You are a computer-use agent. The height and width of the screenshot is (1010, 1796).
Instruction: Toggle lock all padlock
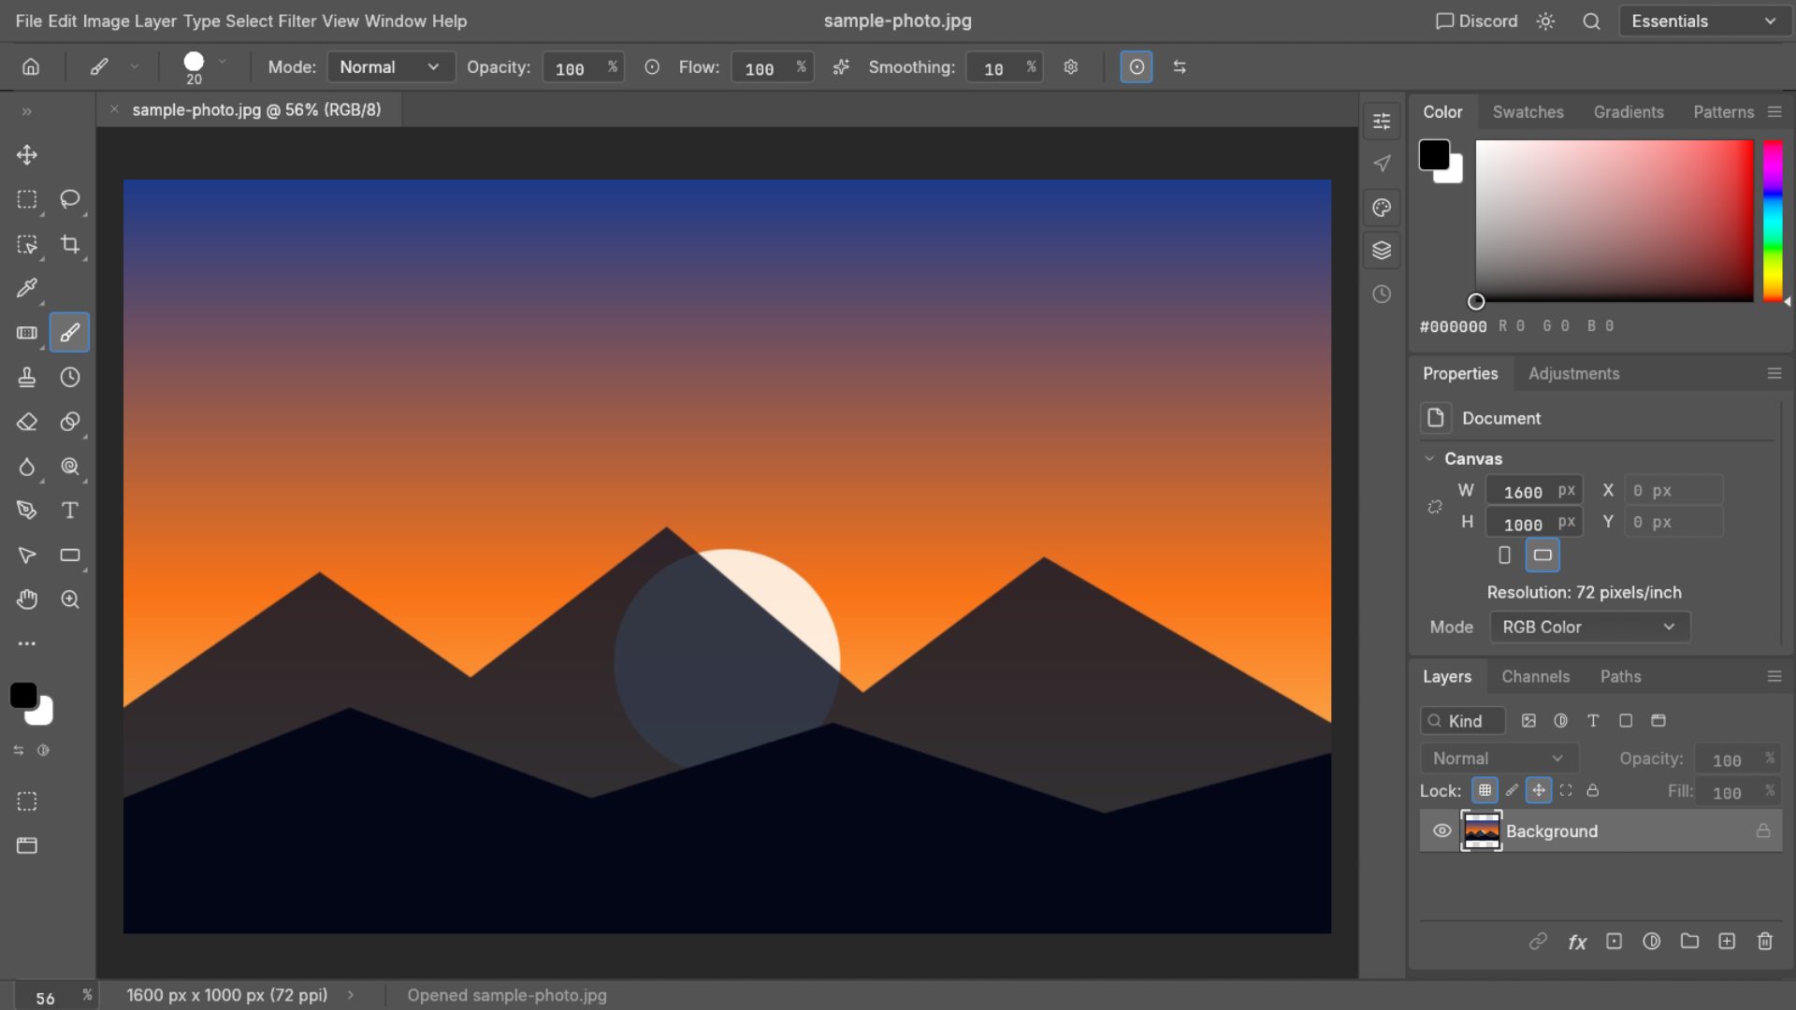coord(1593,790)
